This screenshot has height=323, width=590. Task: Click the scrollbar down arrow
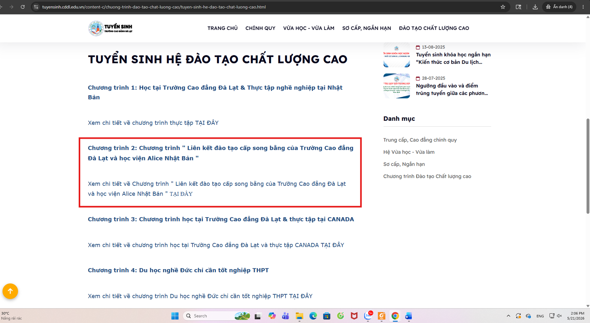(x=588, y=306)
